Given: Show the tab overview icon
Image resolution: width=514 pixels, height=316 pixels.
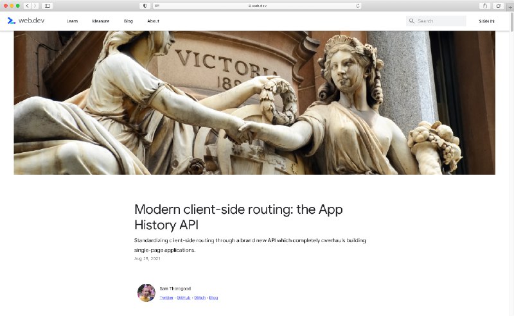Looking at the screenshot, I should [499, 6].
